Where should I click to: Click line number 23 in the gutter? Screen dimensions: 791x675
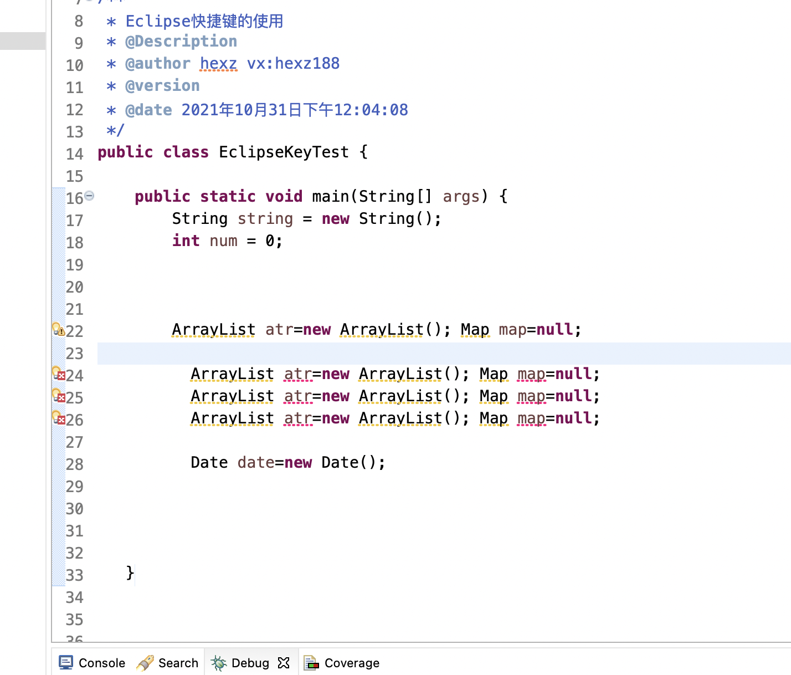75,354
